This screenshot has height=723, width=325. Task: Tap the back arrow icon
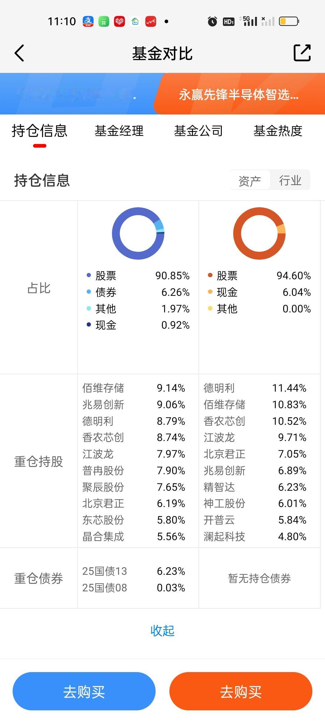(19, 53)
